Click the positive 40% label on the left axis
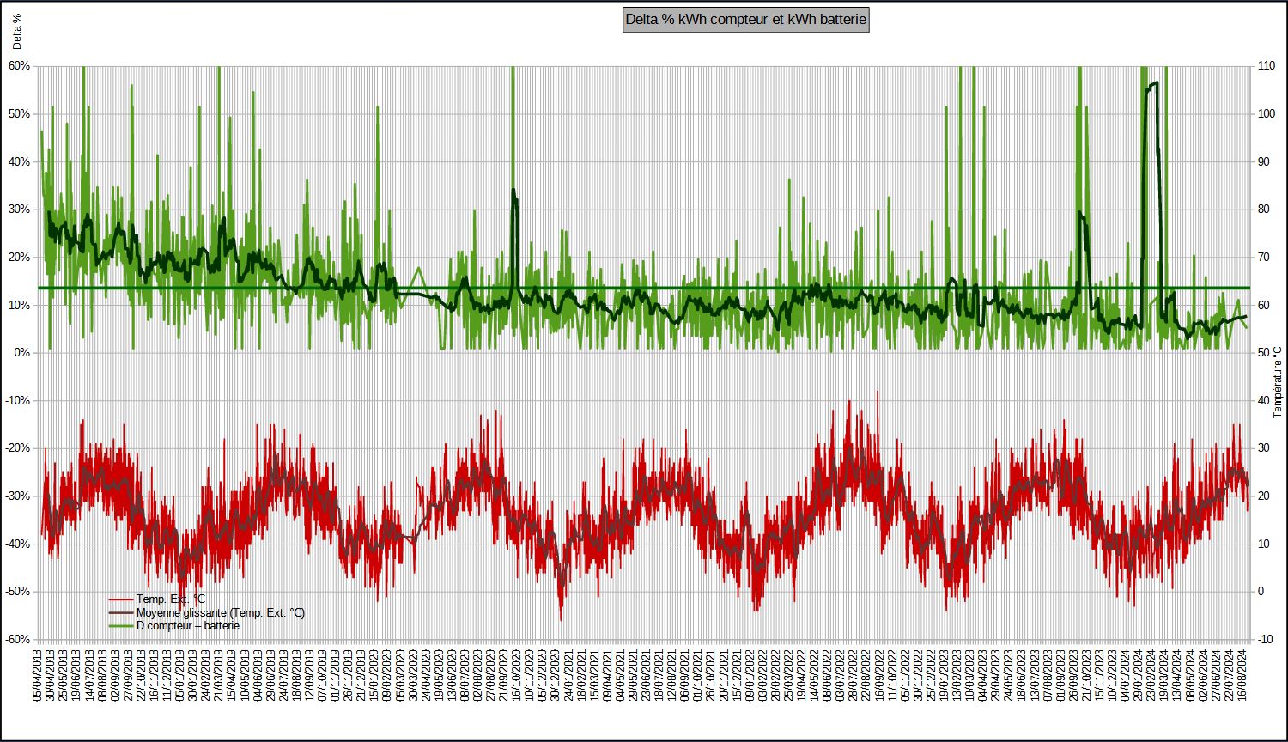 pyautogui.click(x=20, y=162)
